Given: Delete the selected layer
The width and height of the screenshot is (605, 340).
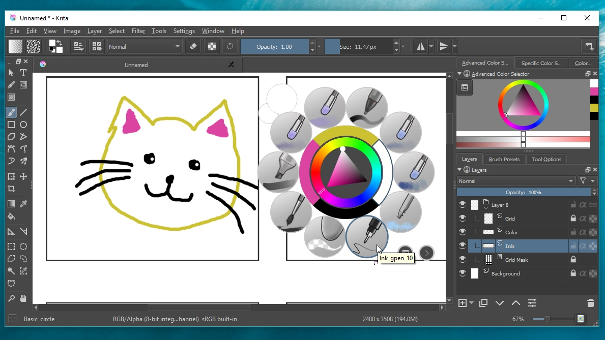Looking at the screenshot, I should click(x=591, y=302).
